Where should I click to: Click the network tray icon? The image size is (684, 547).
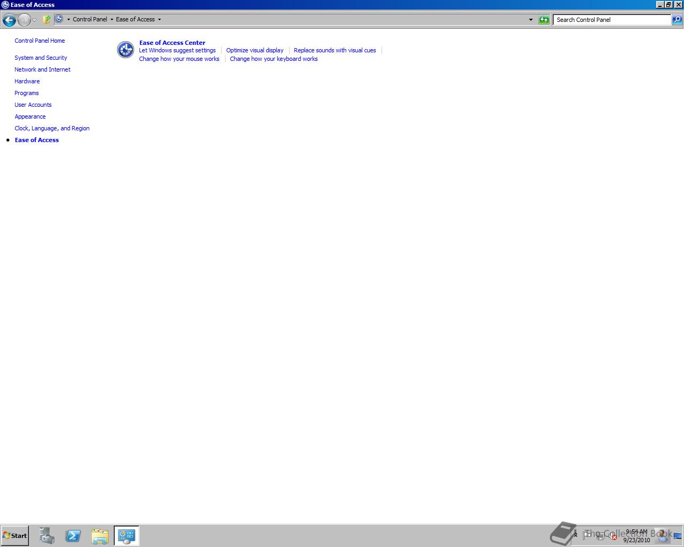coord(600,536)
